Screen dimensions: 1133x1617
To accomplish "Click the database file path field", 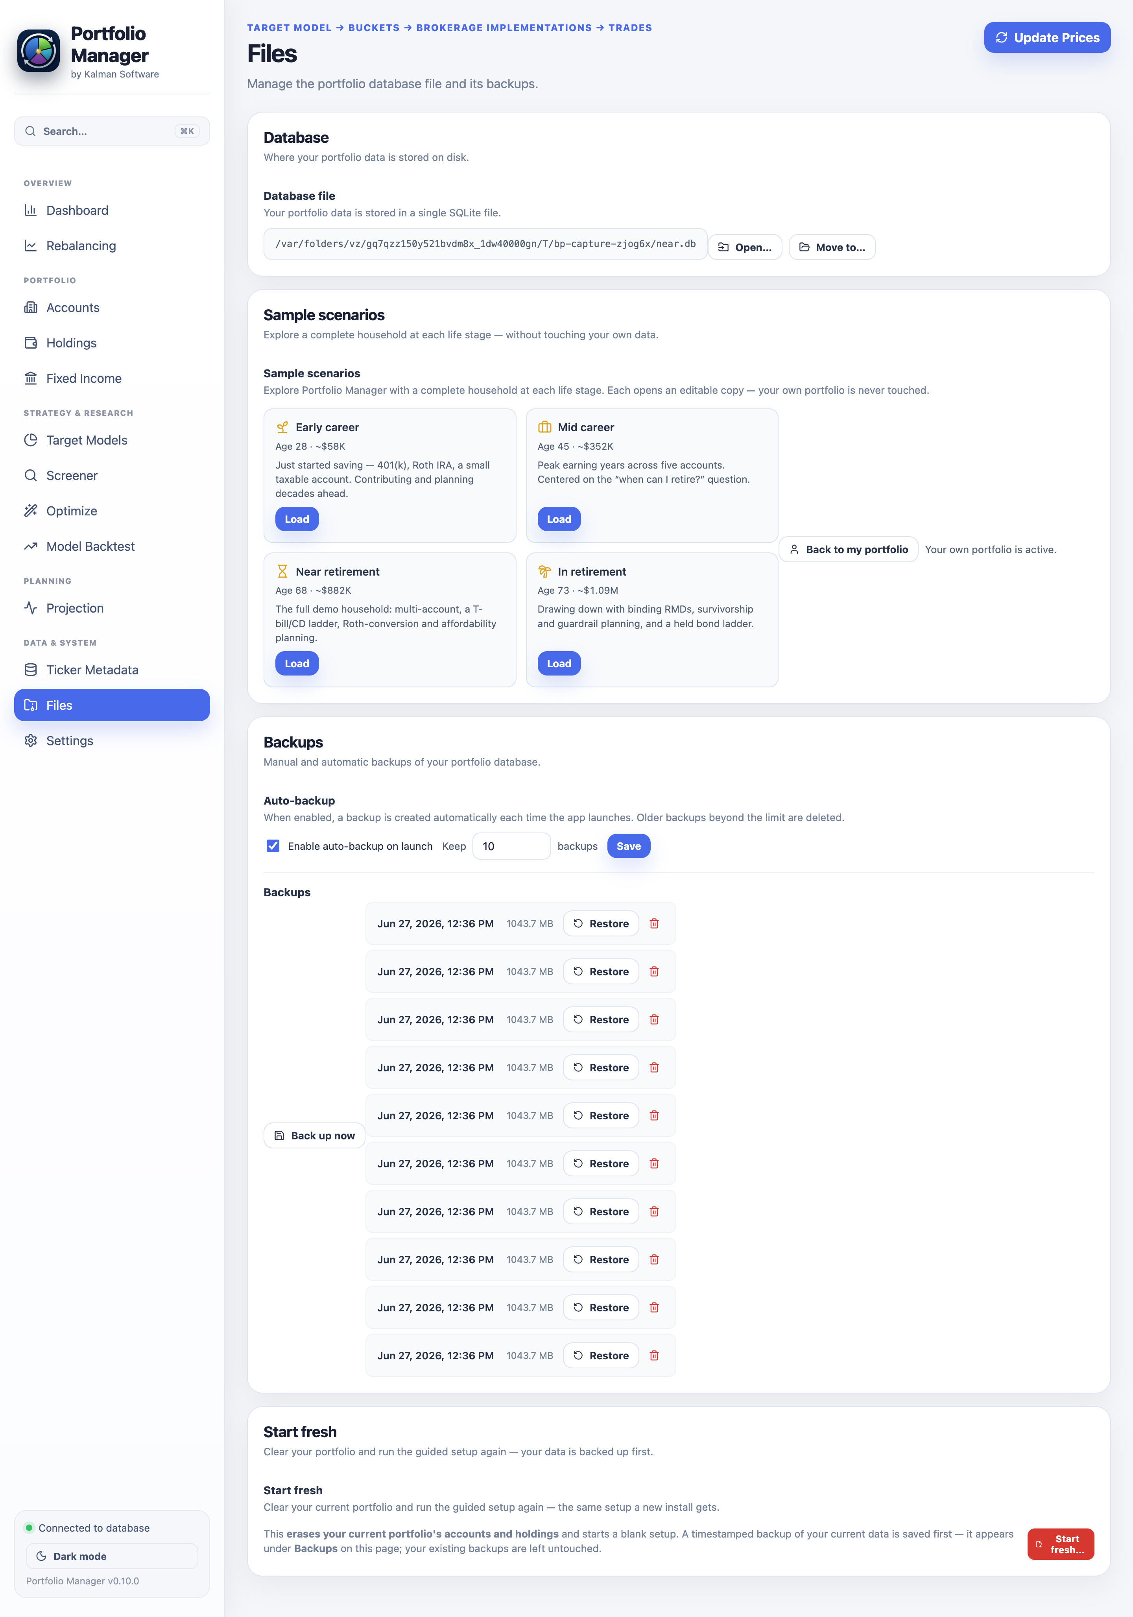I will pos(485,244).
